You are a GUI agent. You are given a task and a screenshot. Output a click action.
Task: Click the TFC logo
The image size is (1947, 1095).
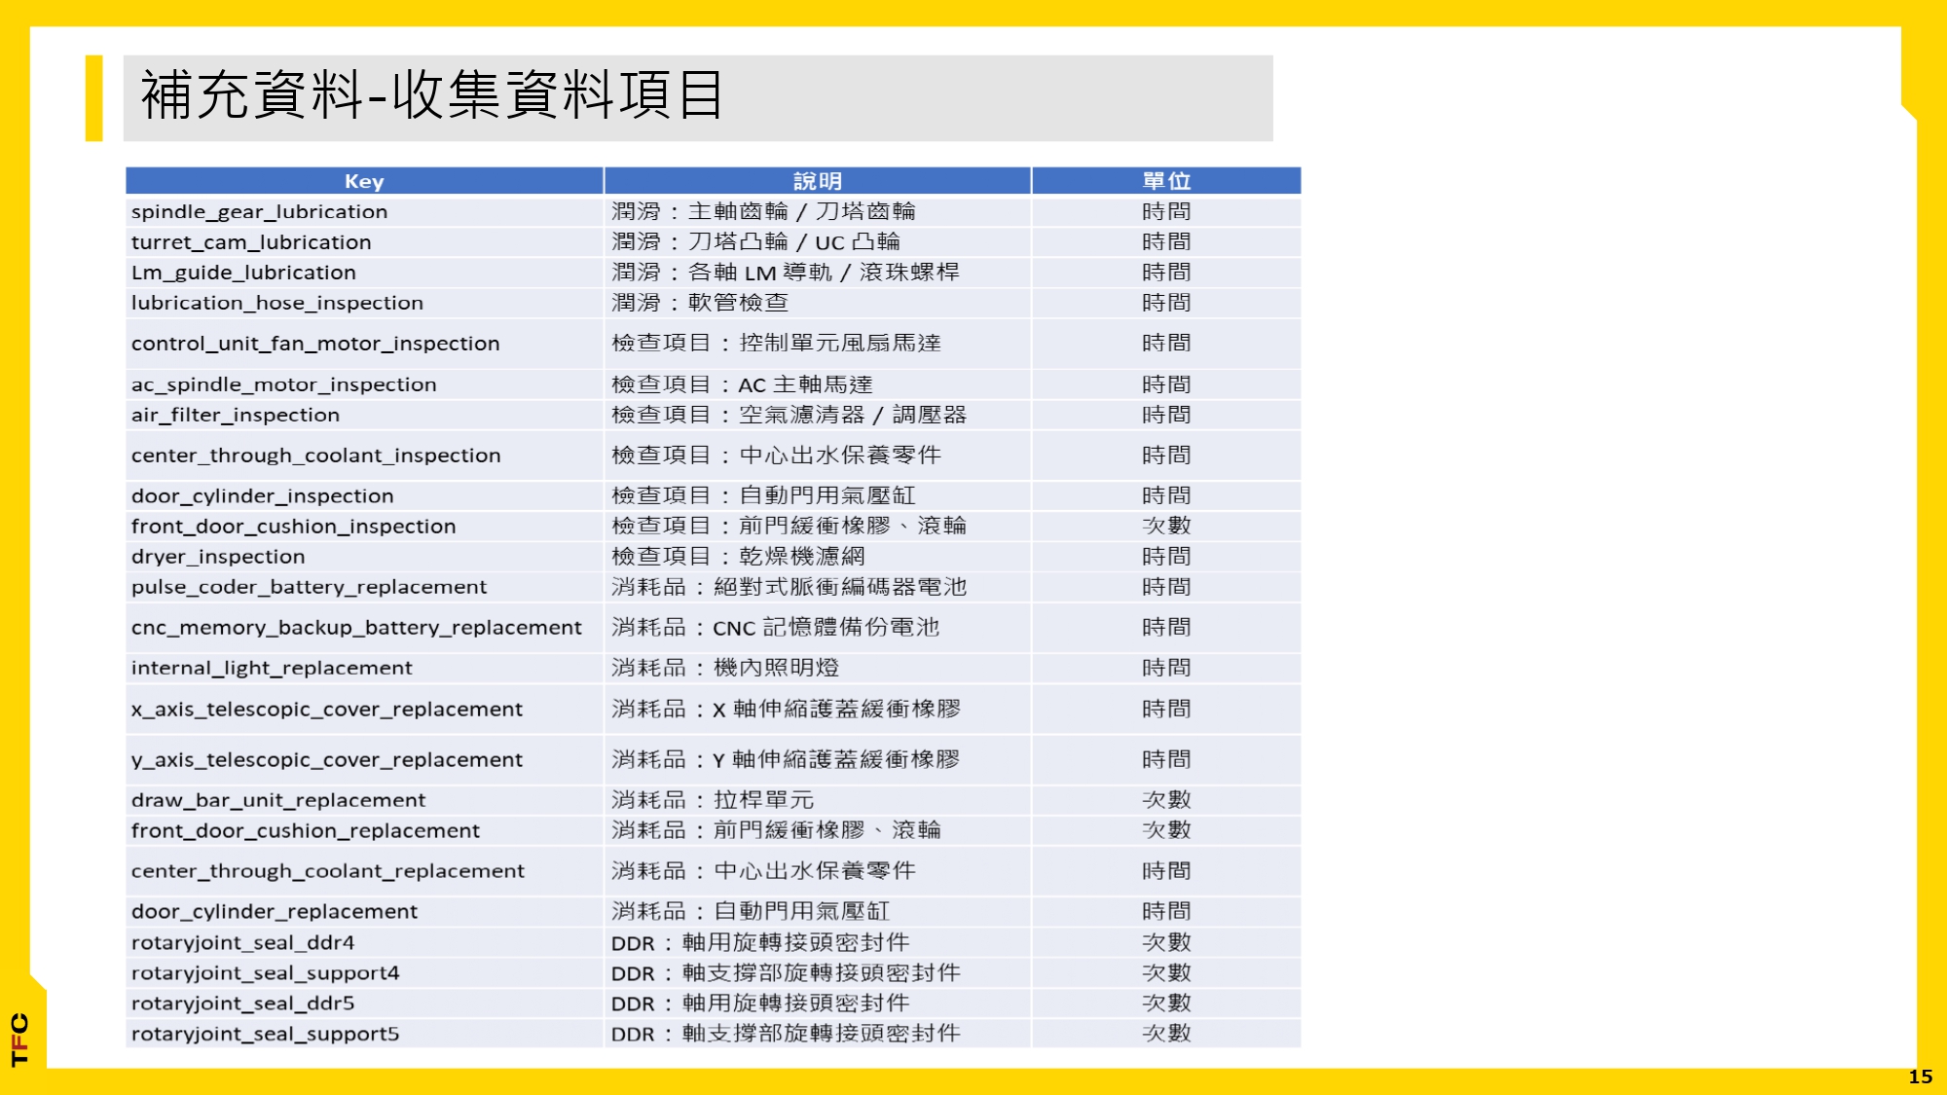pyautogui.click(x=19, y=1040)
